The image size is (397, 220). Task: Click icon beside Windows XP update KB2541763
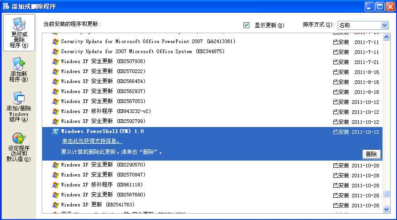(55, 205)
